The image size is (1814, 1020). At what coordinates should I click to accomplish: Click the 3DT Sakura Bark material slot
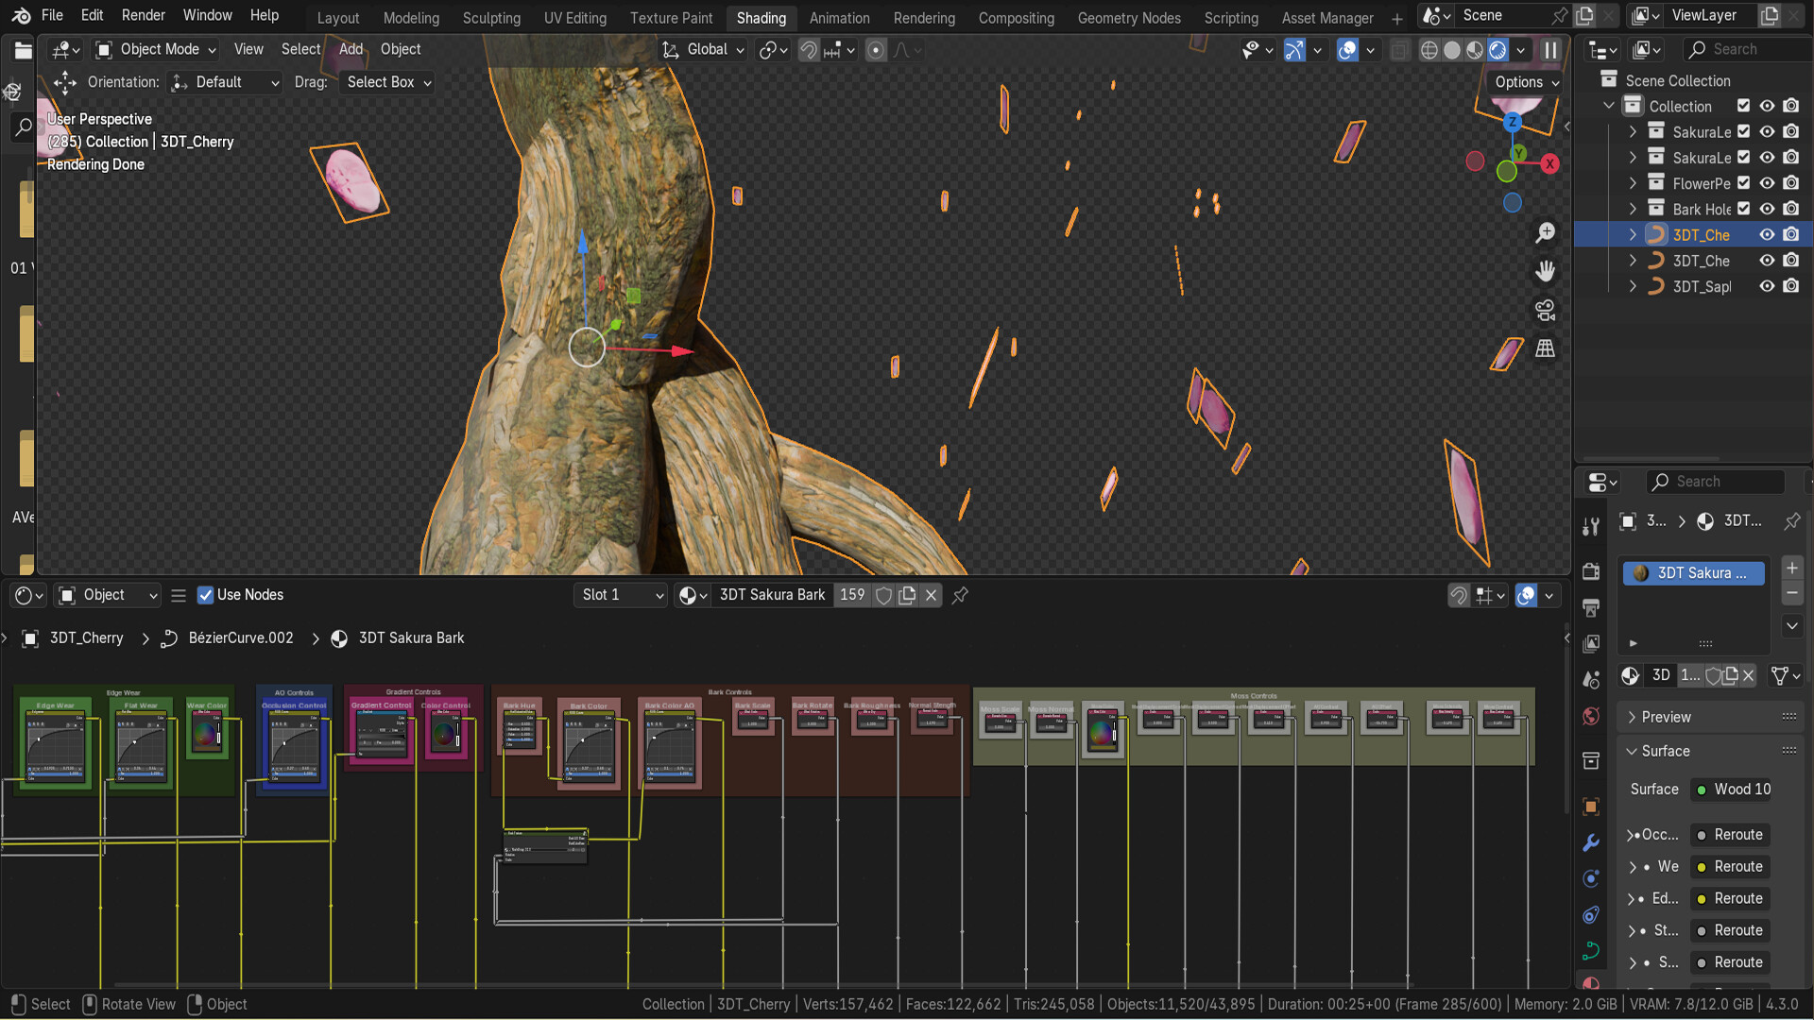tap(1692, 572)
